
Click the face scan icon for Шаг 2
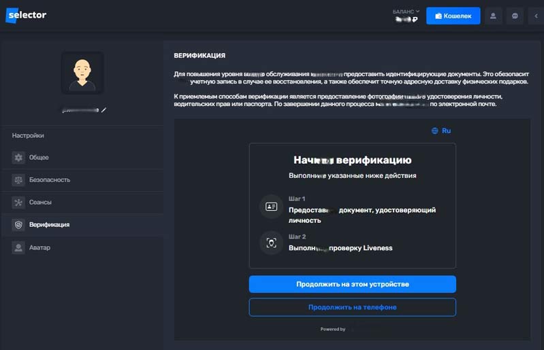coord(271,243)
